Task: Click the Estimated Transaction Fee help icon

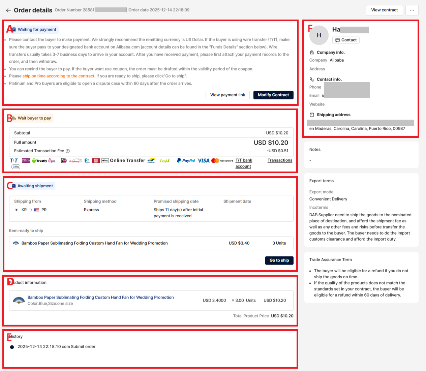Action: pyautogui.click(x=68, y=151)
